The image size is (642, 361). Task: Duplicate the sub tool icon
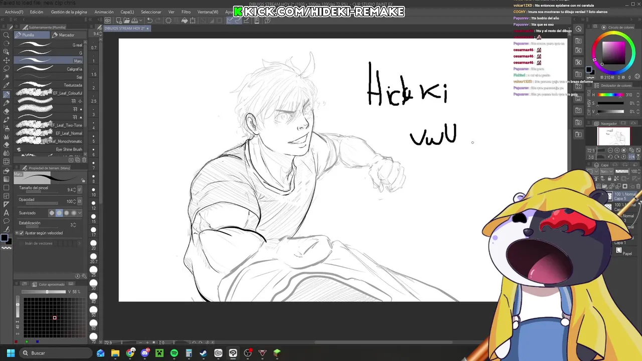pos(78,160)
